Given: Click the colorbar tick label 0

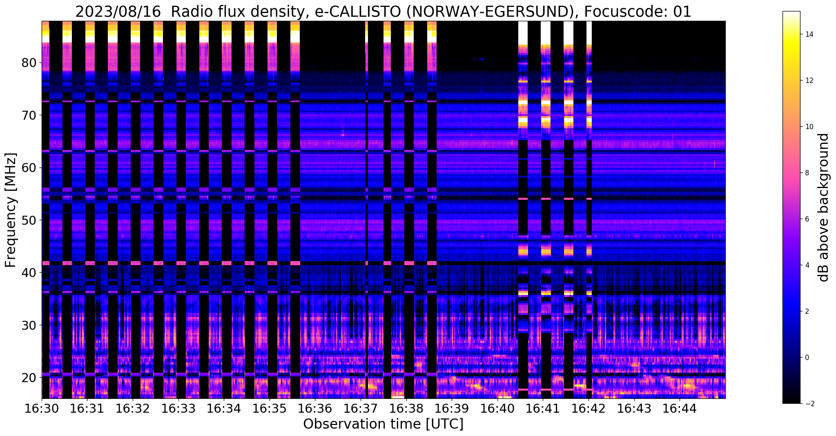Looking at the screenshot, I should point(807,358).
